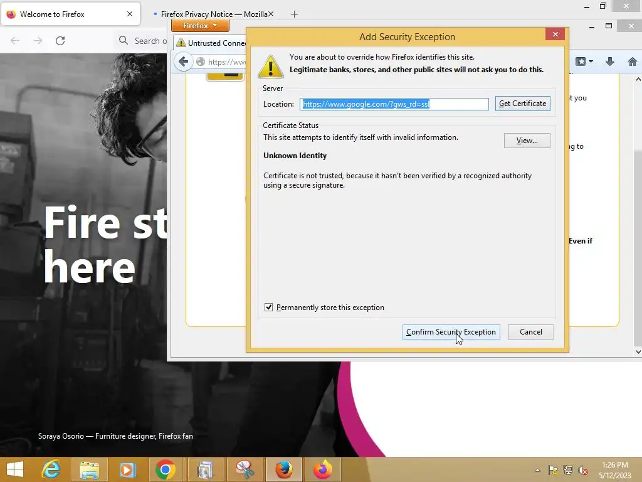Image resolution: width=642 pixels, height=482 pixels.
Task: Select the Untrusted Connection tab
Action: pos(211,43)
